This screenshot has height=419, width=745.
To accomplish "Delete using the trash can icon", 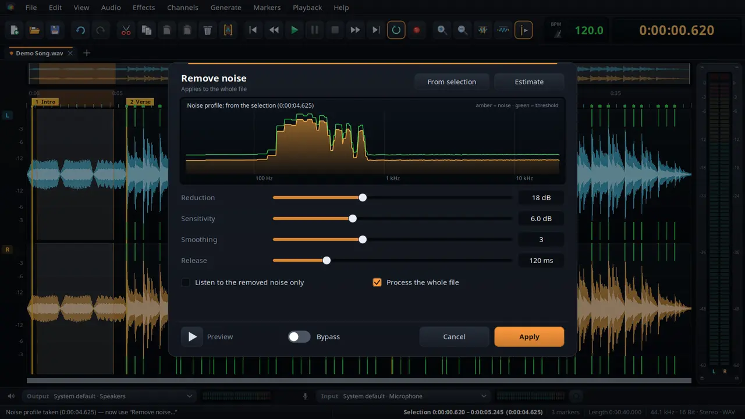I will pyautogui.click(x=208, y=30).
